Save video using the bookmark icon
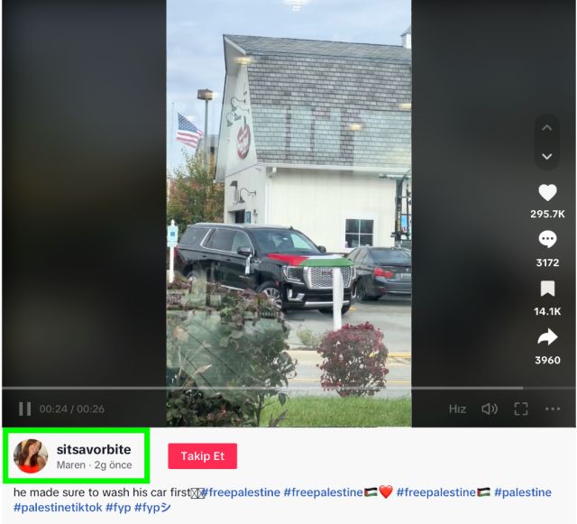 547,289
